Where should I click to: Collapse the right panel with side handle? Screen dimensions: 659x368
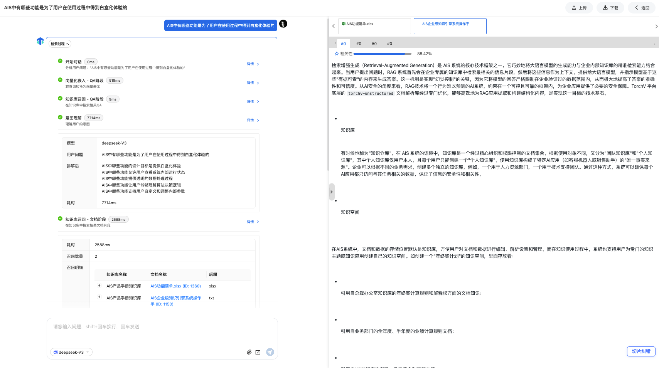point(332,192)
